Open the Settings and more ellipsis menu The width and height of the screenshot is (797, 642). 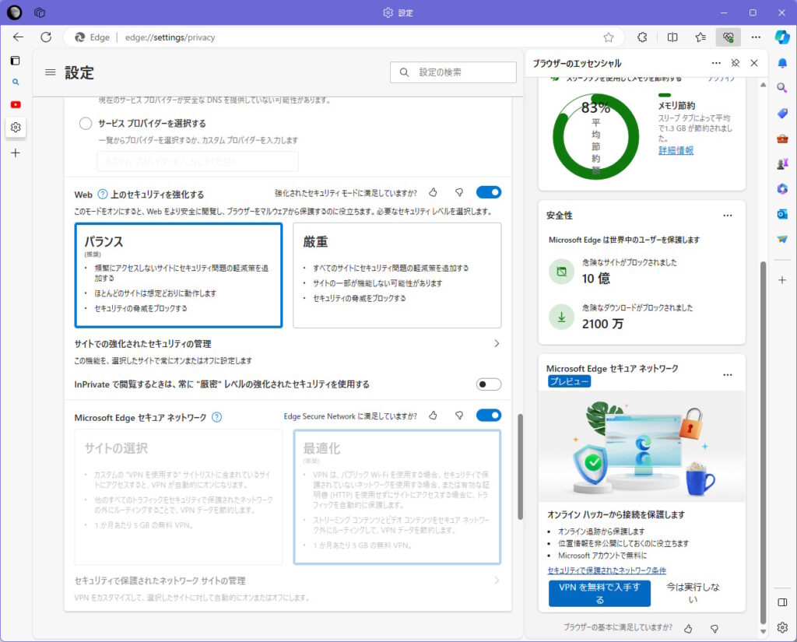[x=757, y=37]
